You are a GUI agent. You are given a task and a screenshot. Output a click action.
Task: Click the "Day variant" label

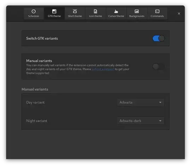35,102
